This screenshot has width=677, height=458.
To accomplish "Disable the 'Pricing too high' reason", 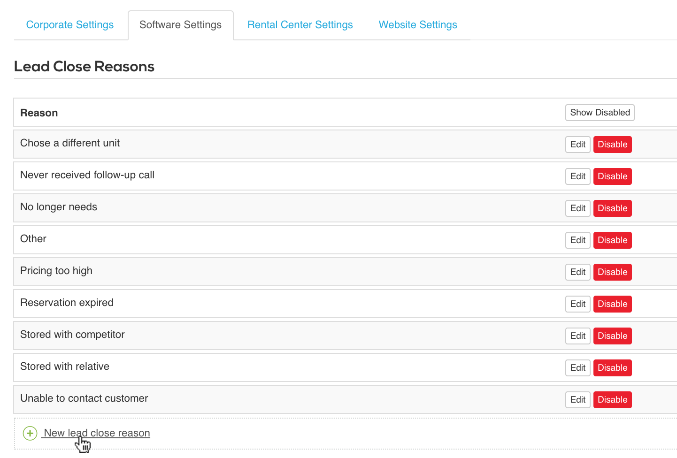I will point(612,272).
